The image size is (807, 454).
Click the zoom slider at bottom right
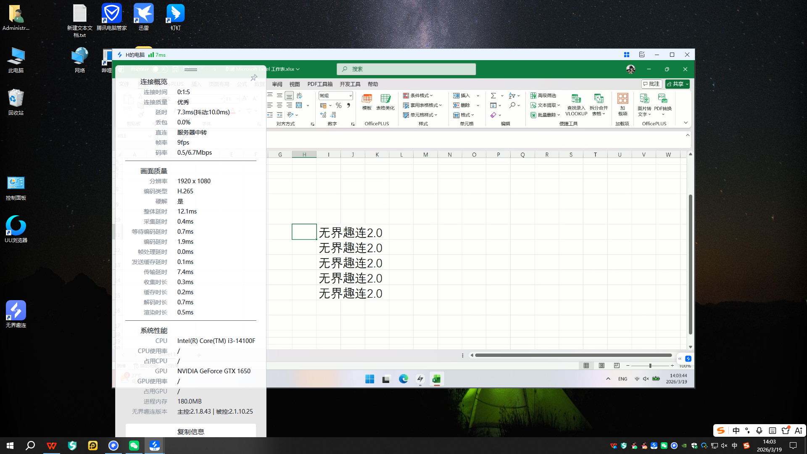[x=650, y=365]
